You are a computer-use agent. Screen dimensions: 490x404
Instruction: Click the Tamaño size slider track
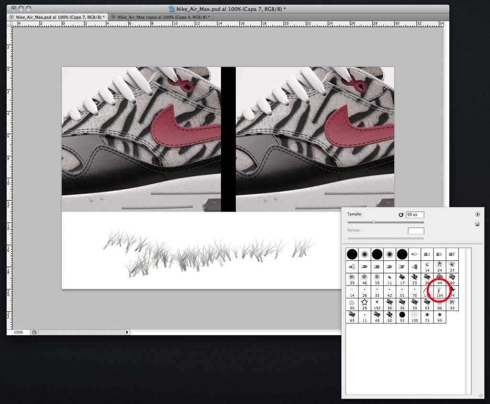[386, 222]
